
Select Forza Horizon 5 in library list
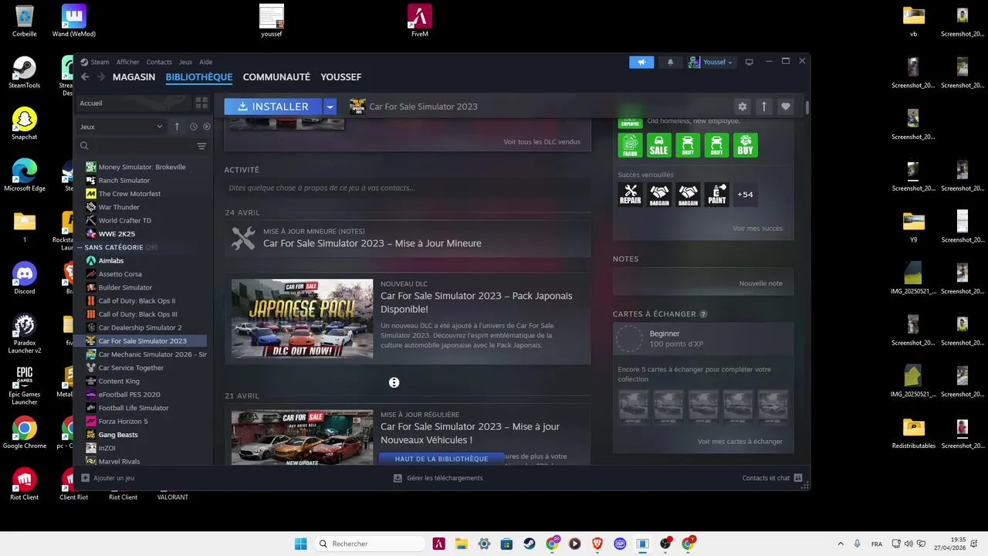tap(123, 421)
